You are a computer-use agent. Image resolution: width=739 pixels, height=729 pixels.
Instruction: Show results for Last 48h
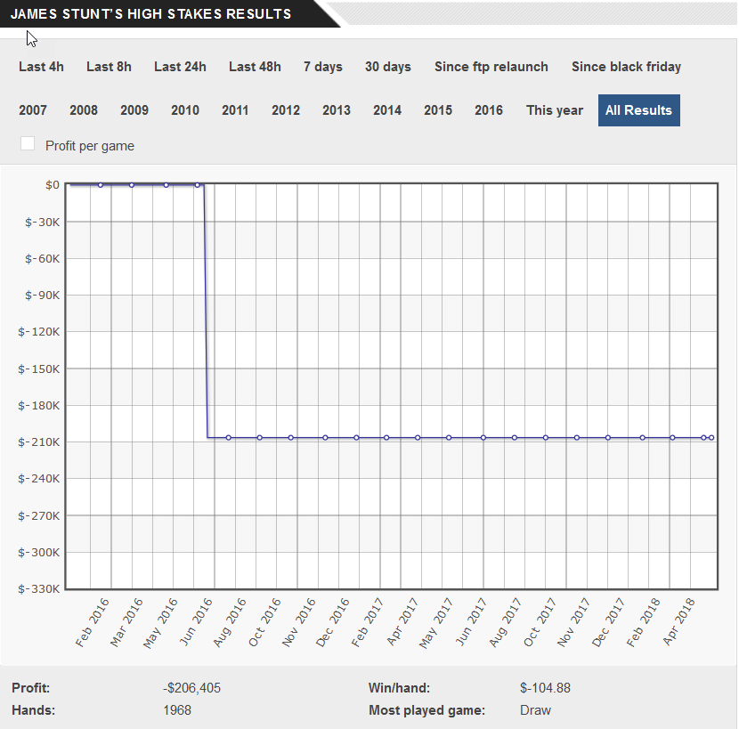tap(255, 67)
